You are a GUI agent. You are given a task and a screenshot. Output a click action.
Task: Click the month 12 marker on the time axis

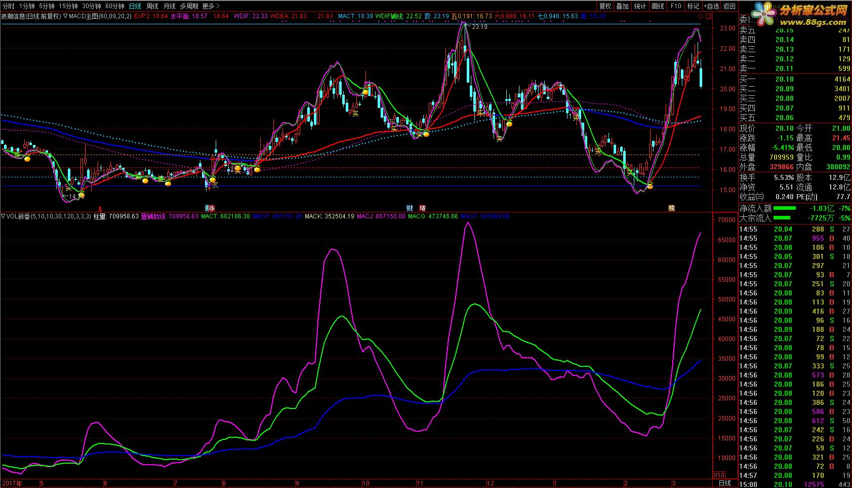pos(490,483)
